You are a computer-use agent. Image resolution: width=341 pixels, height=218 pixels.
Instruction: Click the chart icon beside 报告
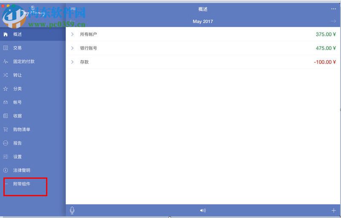6,143
